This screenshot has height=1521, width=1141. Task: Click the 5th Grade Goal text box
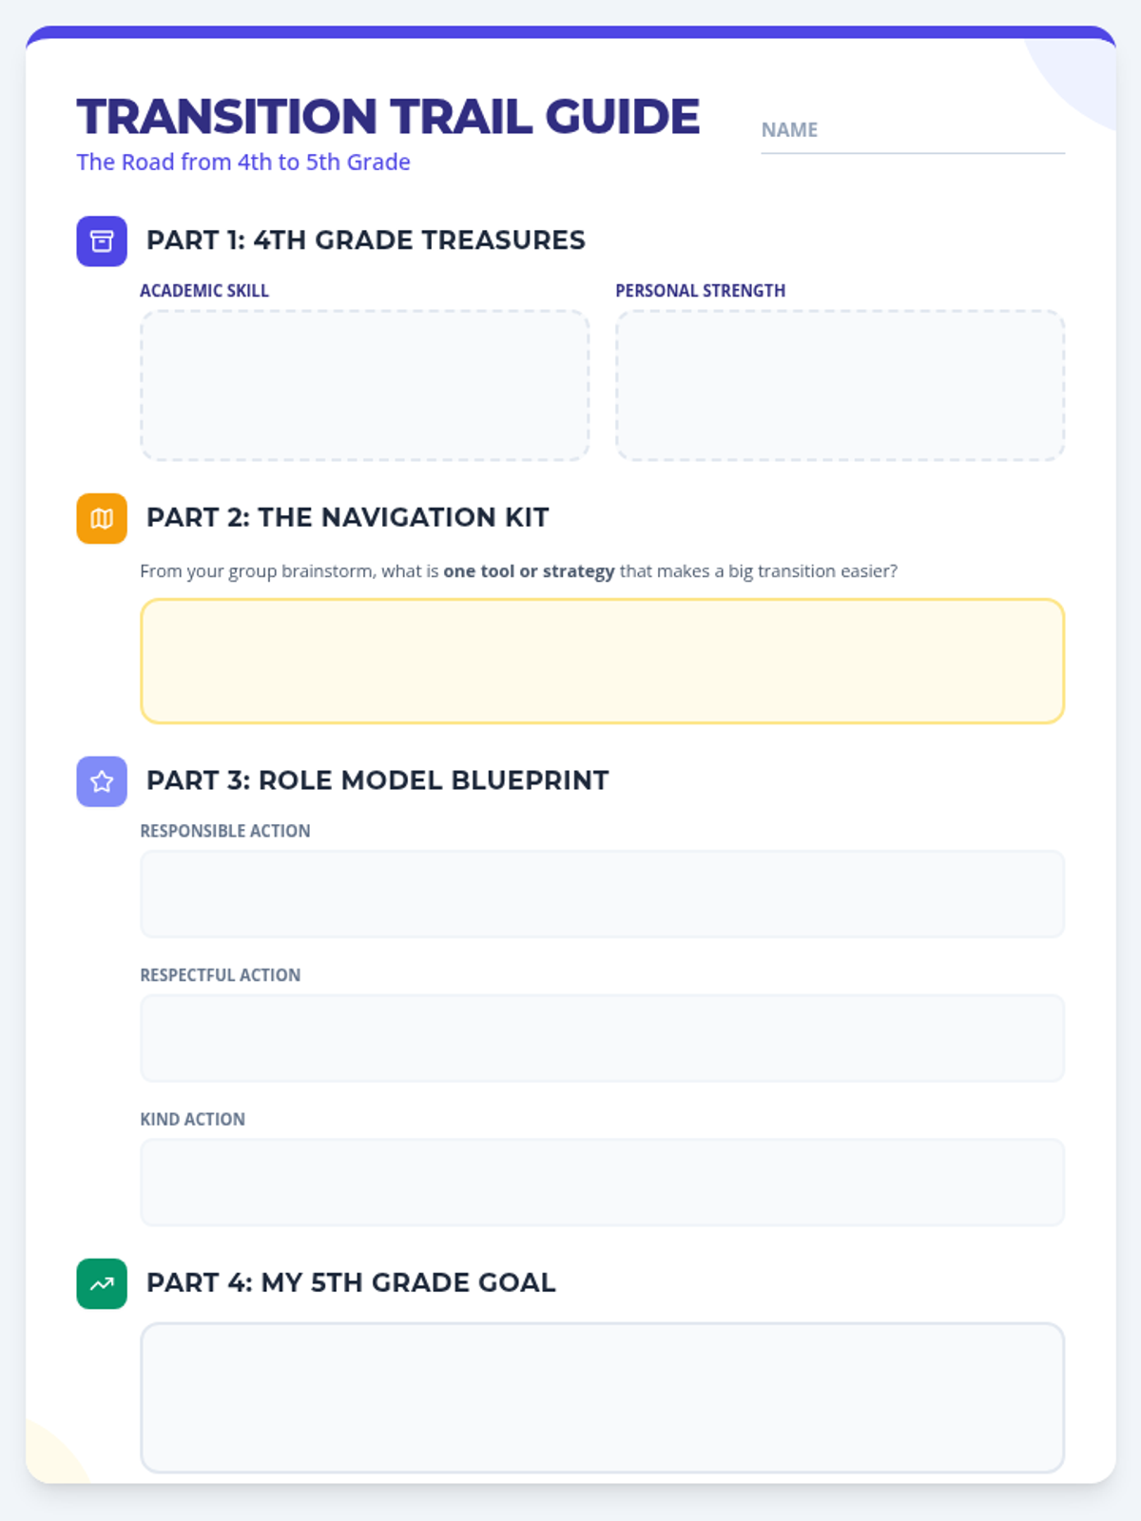pos(602,1397)
